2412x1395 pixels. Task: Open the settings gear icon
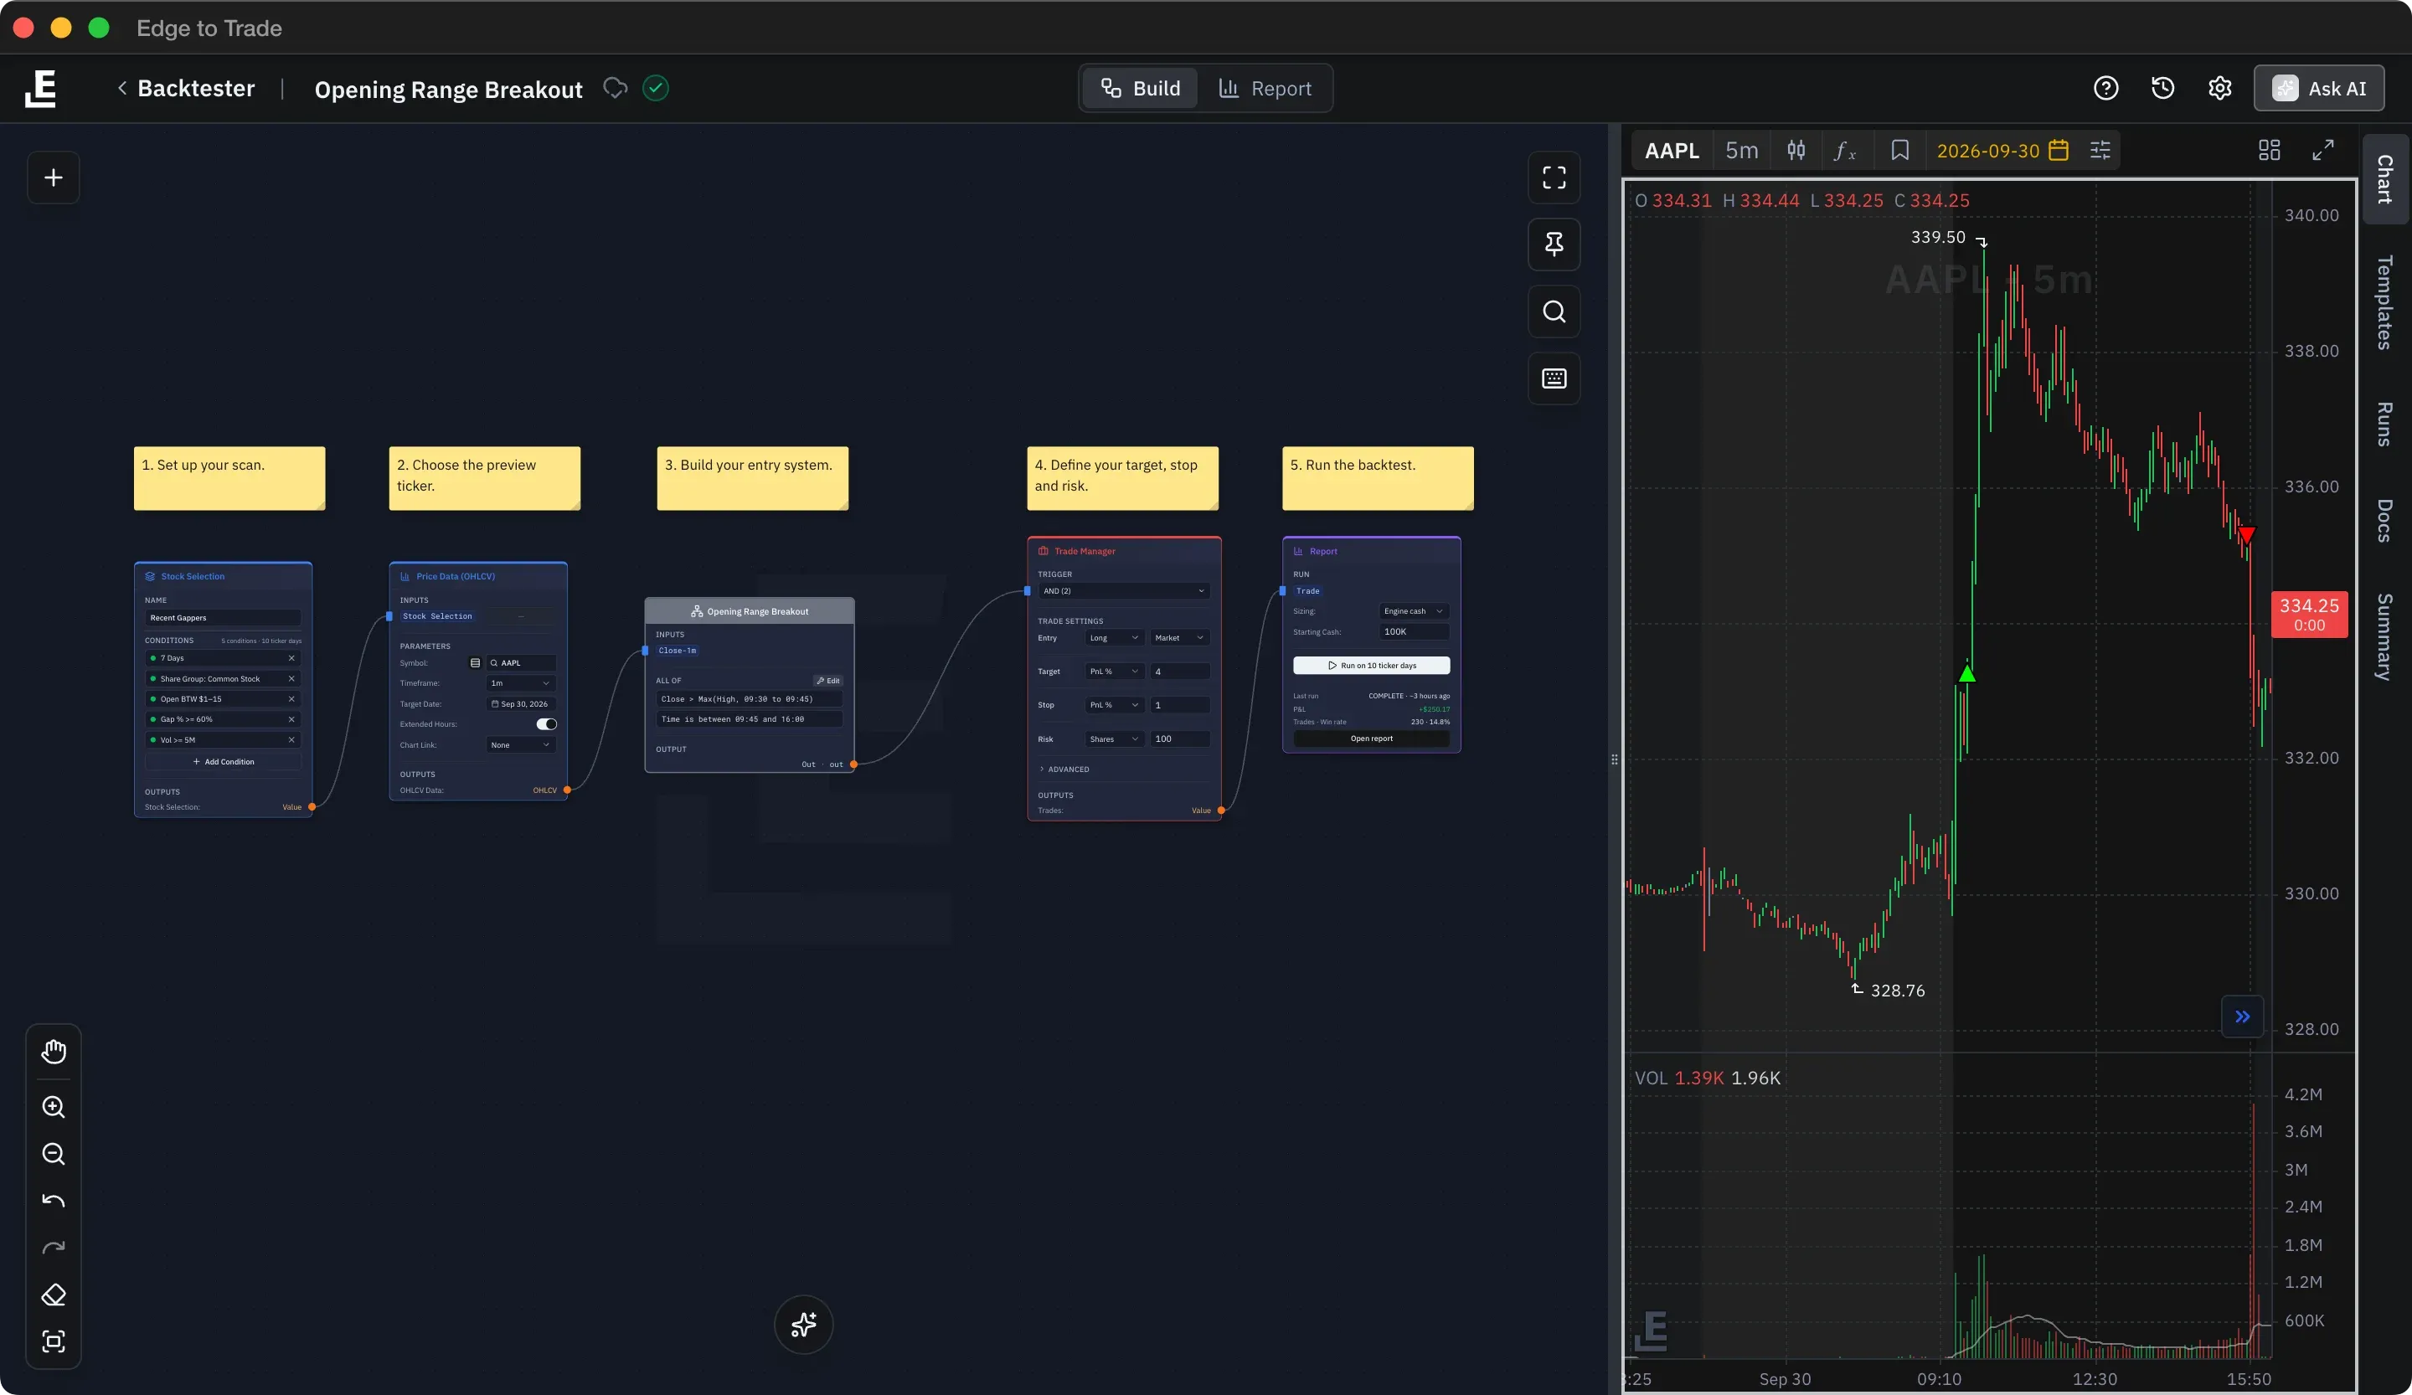pos(2219,88)
